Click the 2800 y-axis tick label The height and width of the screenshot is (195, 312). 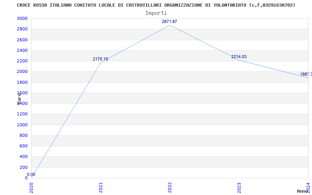(23, 29)
